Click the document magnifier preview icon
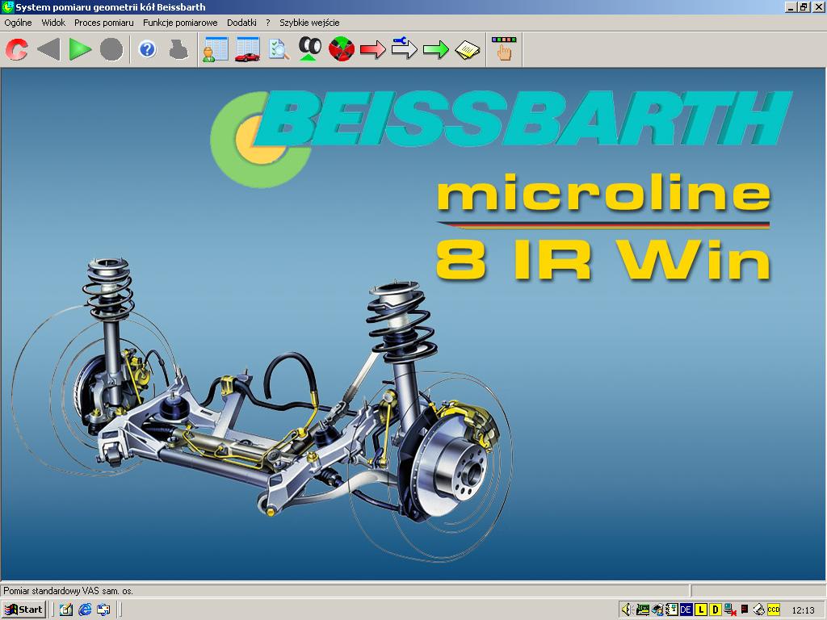This screenshot has width=827, height=620. tap(279, 50)
